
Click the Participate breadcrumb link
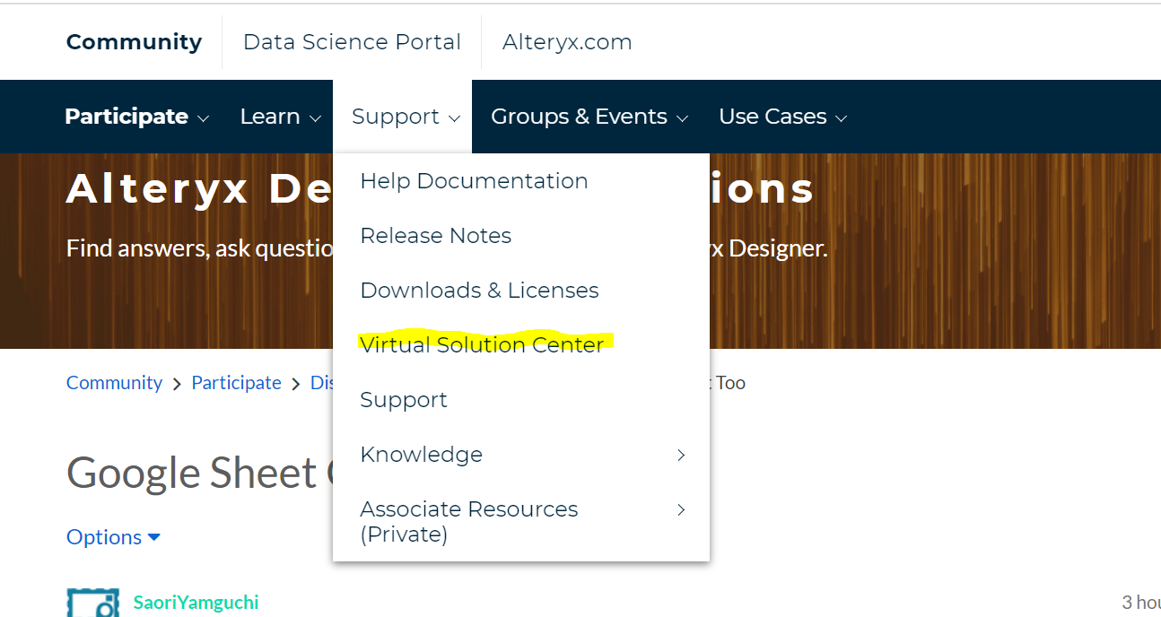pyautogui.click(x=236, y=382)
